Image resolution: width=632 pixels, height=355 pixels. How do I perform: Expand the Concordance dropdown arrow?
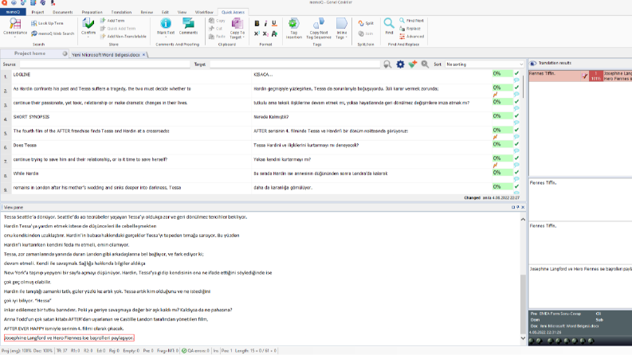tap(15, 37)
